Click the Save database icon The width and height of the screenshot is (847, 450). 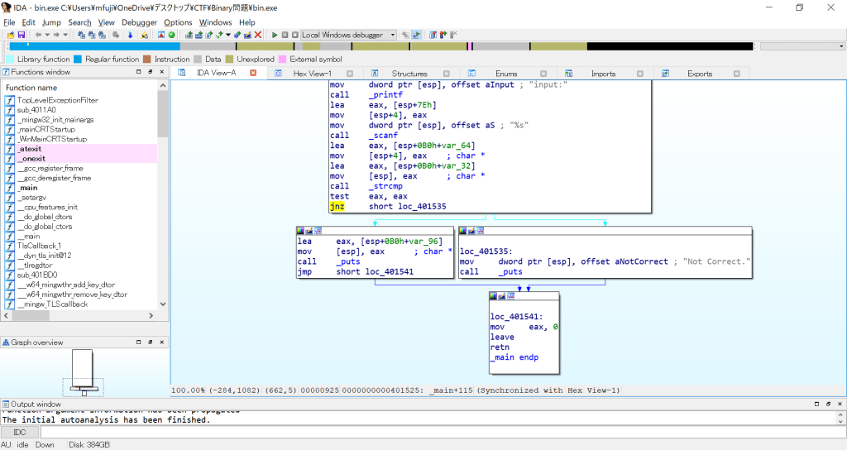tap(22, 35)
